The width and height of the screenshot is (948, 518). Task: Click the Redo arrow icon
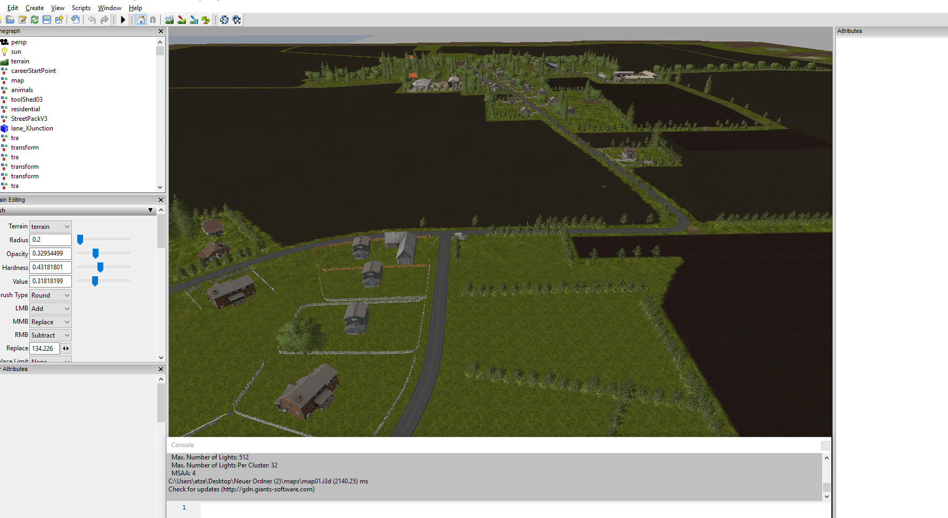[x=104, y=20]
